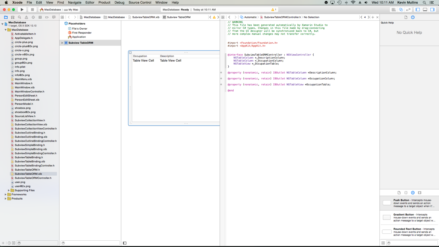
Task: Click the Run (play) button
Action: tap(22, 10)
